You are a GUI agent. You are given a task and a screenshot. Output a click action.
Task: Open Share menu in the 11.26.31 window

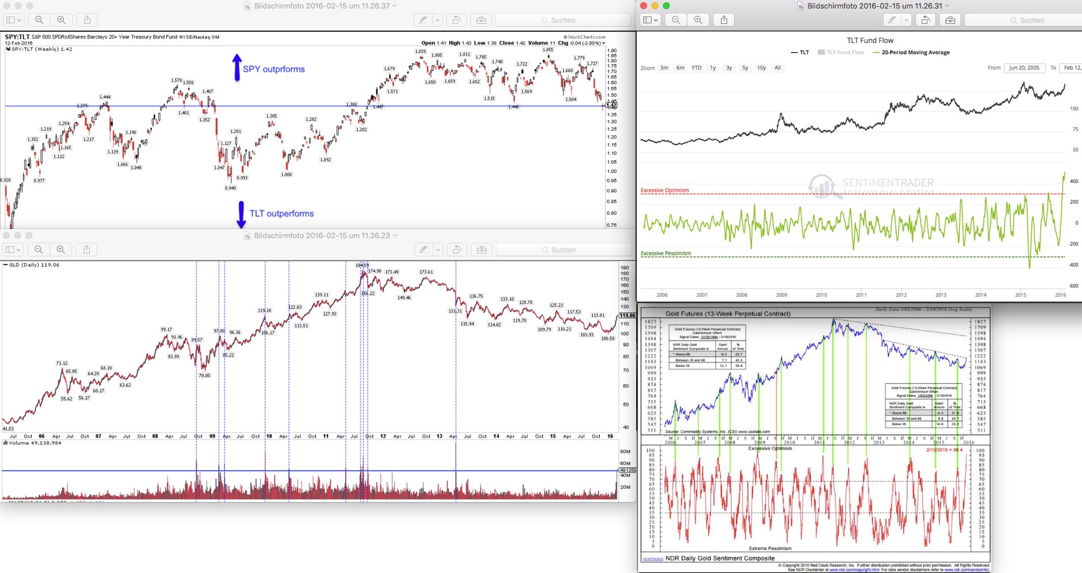[724, 20]
